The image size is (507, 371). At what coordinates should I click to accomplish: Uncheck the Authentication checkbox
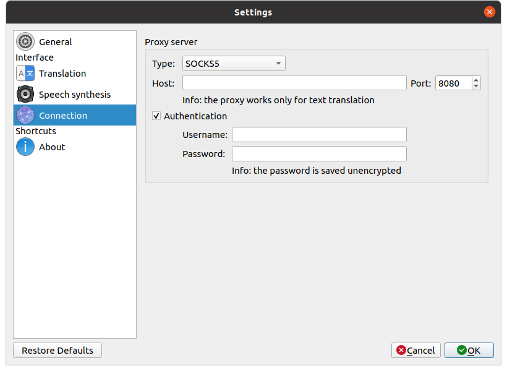tap(156, 116)
